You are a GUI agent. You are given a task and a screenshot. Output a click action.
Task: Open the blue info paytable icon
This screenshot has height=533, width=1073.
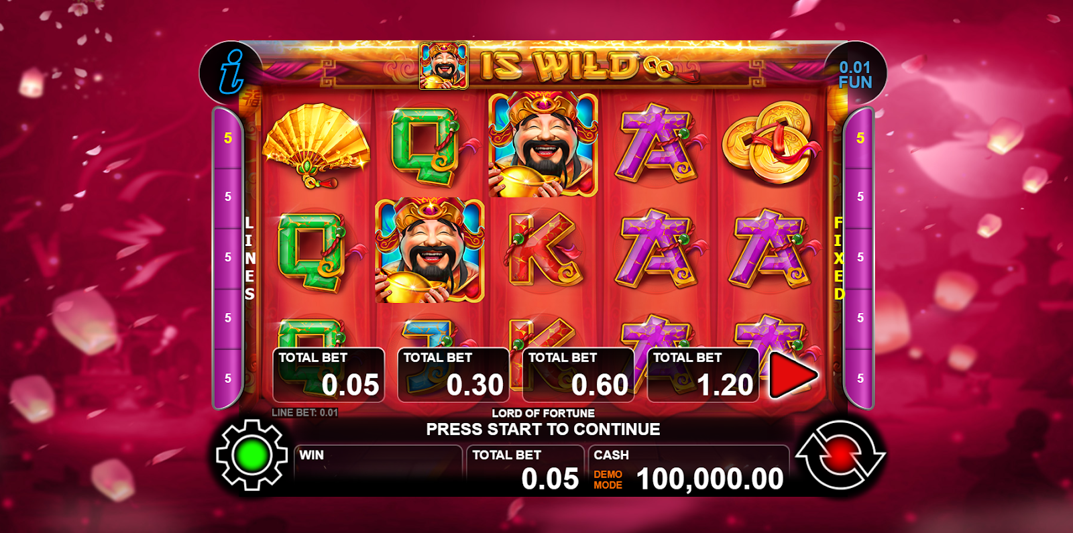pos(231,72)
